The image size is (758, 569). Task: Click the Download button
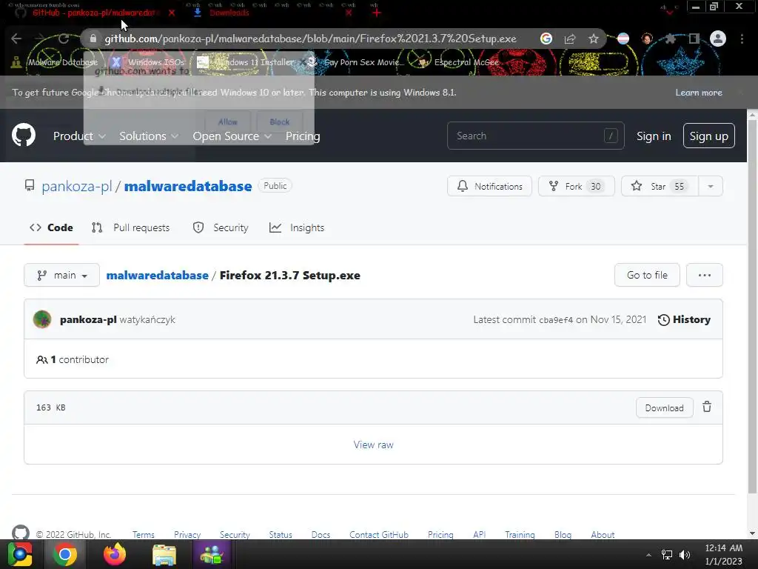(664, 407)
